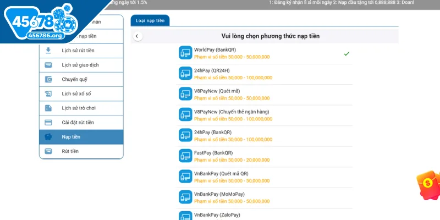Click the document icon beside Lịch sử trò chơi

click(48, 108)
